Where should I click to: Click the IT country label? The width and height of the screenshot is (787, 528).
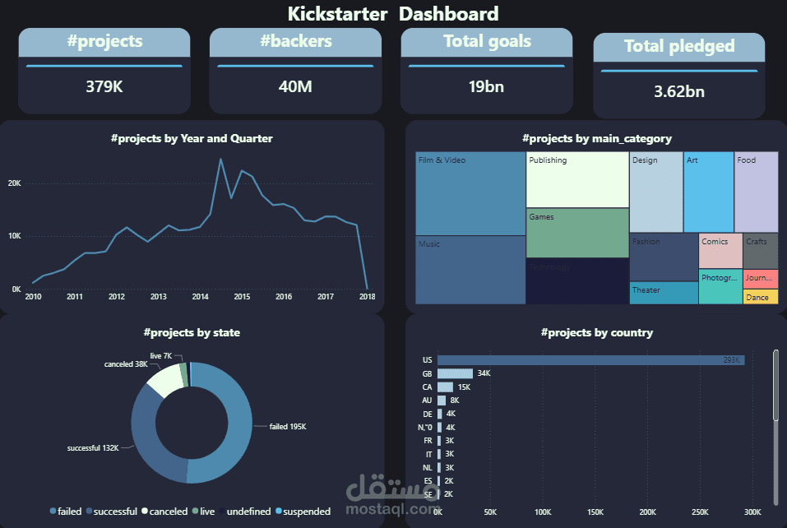tap(428, 454)
